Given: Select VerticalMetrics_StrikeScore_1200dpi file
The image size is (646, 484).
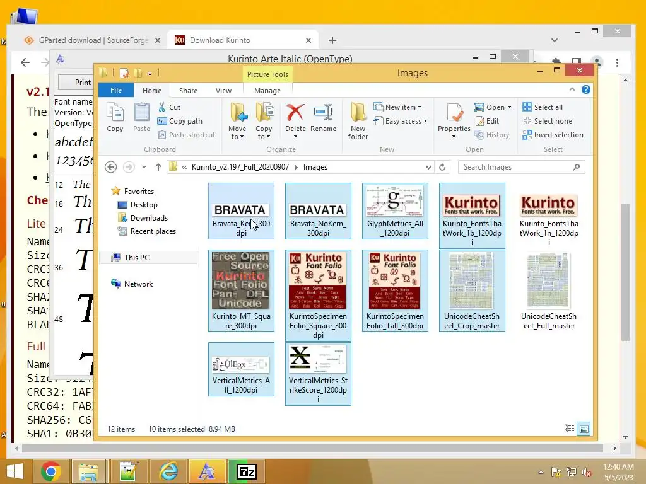Looking at the screenshot, I should click(x=318, y=374).
